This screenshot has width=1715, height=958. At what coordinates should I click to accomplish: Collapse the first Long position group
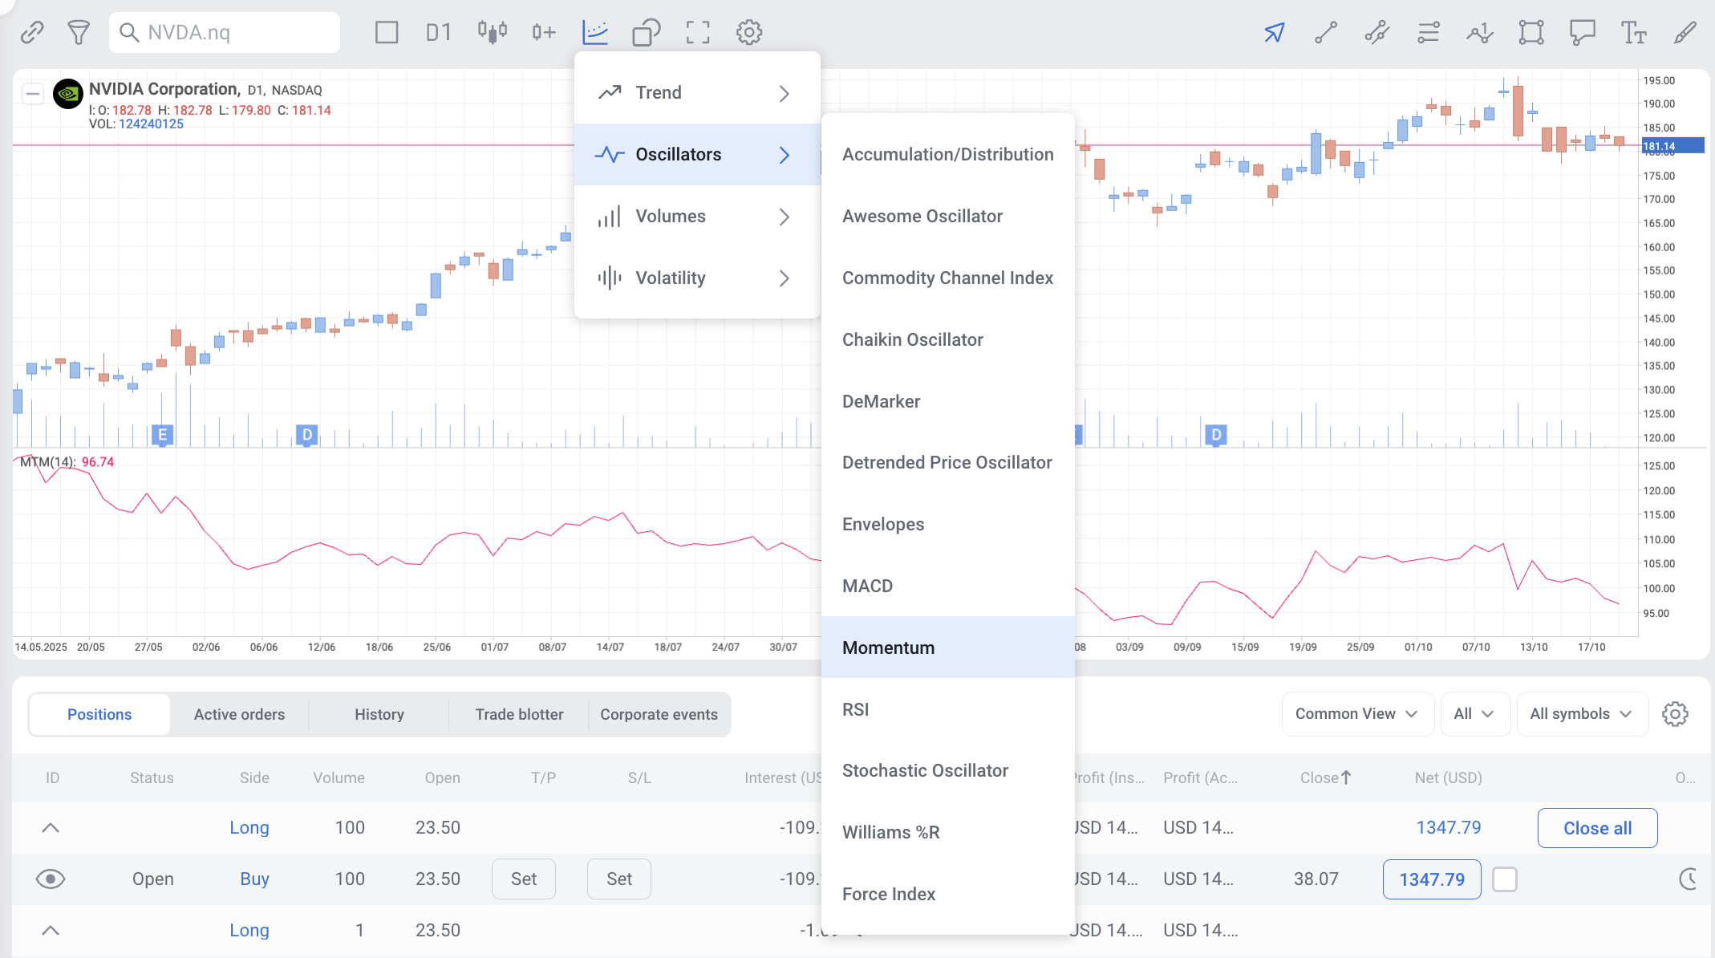pyautogui.click(x=51, y=828)
